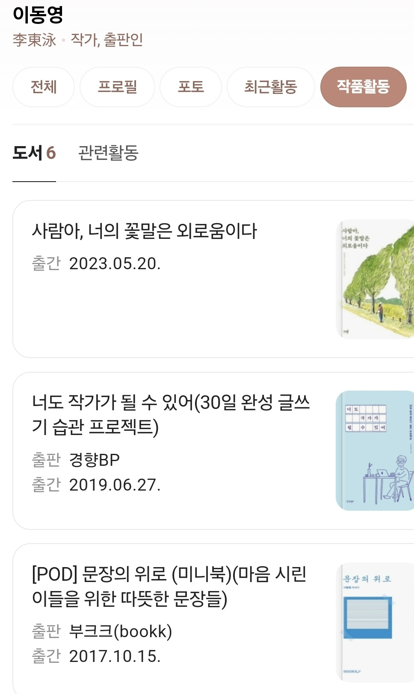Open the 너도 작가가 될 수 있어 title
This screenshot has height=694, width=414.
point(171,415)
